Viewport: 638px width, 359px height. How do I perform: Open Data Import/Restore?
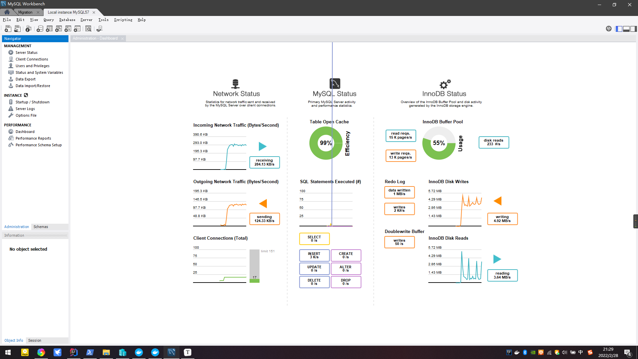click(x=33, y=86)
